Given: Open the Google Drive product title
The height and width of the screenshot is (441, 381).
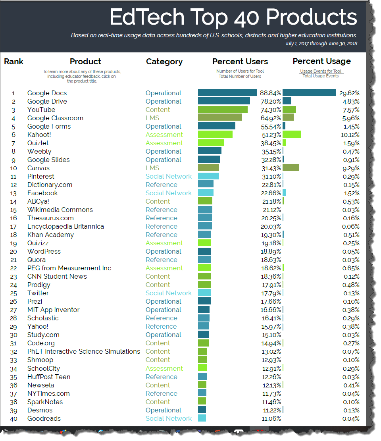Looking at the screenshot, I should (x=47, y=102).
